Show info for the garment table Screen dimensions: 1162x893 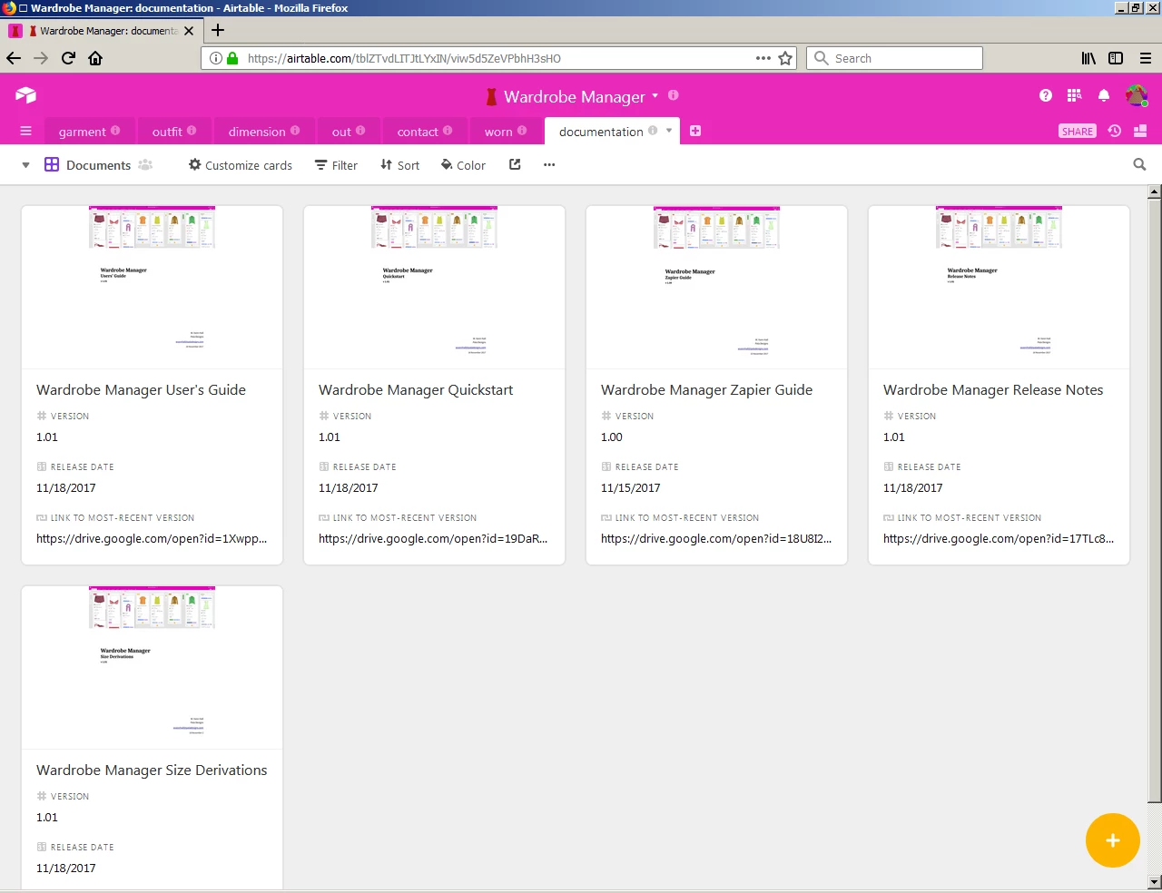(115, 131)
